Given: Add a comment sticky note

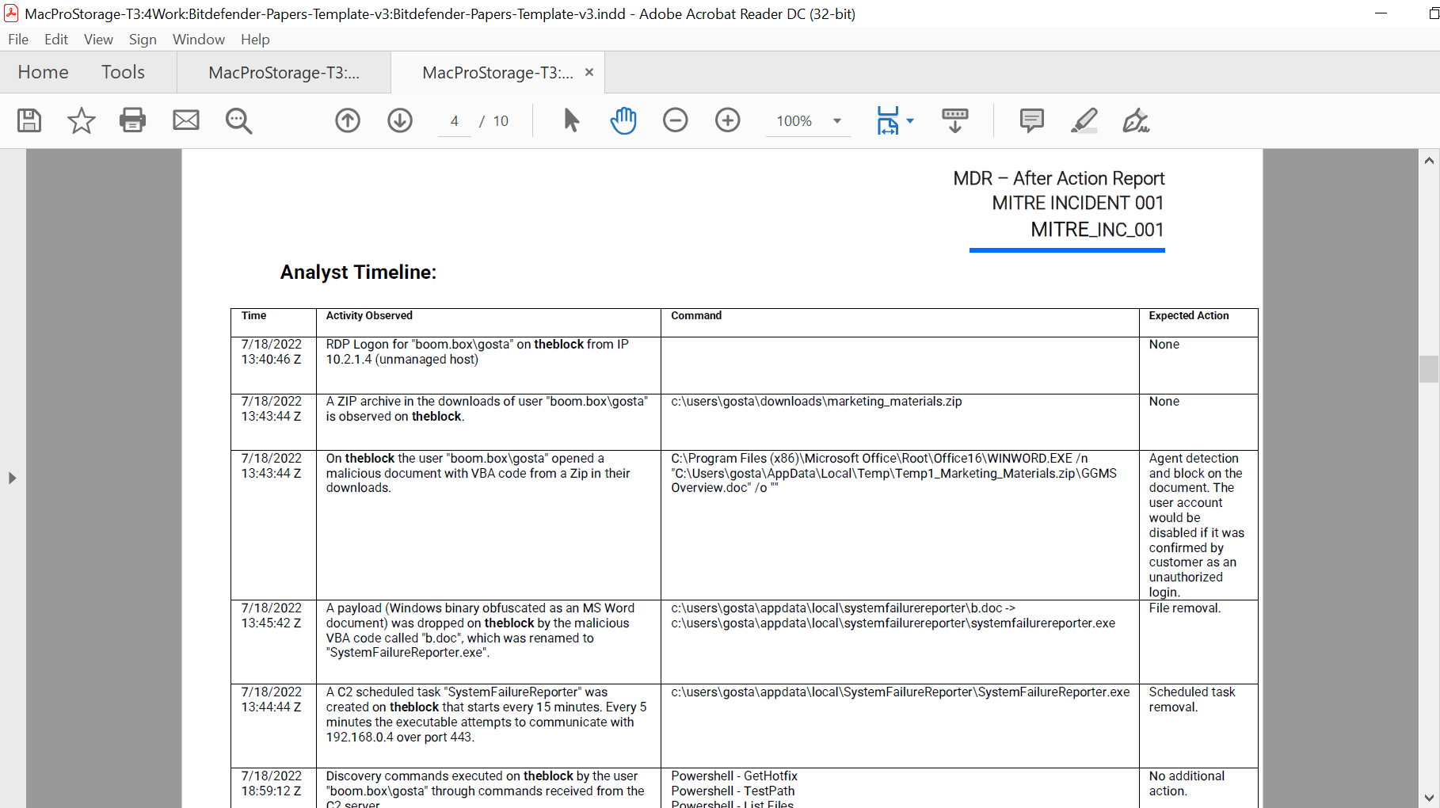Looking at the screenshot, I should pyautogui.click(x=1032, y=120).
